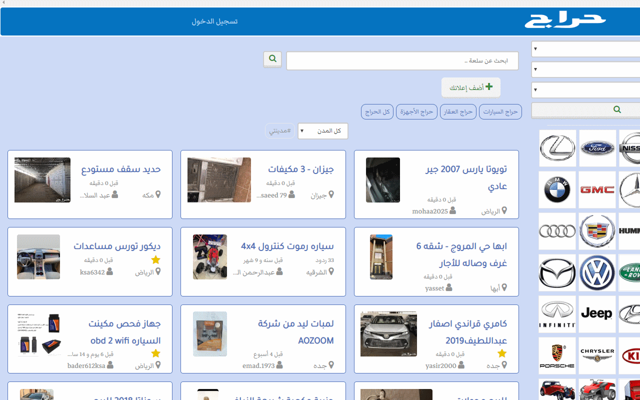Image resolution: width=640 pixels, height=400 pixels.
Task: Toggle the star on the obd 2 wifi listing
Action: coord(155,353)
